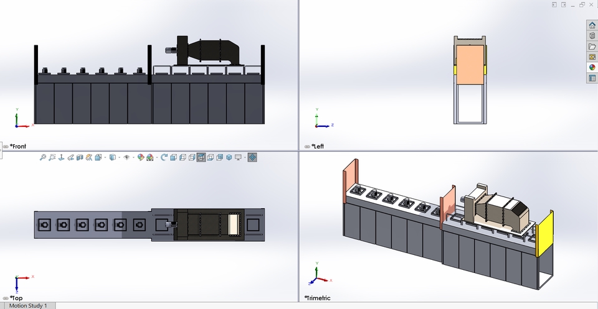This screenshot has width=598, height=309.
Task: Click the Zoom to Fit magnifier icon
Action: click(43, 157)
